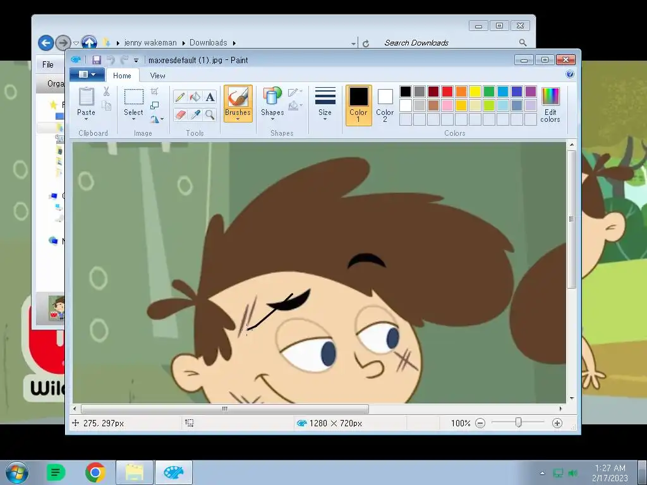Open Paint Help question mark icon

[x=570, y=75]
